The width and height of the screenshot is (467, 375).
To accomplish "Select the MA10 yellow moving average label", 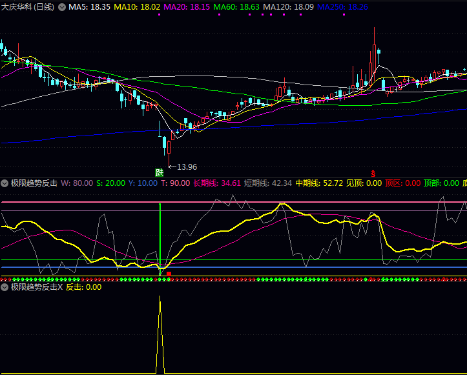I will point(137,6).
